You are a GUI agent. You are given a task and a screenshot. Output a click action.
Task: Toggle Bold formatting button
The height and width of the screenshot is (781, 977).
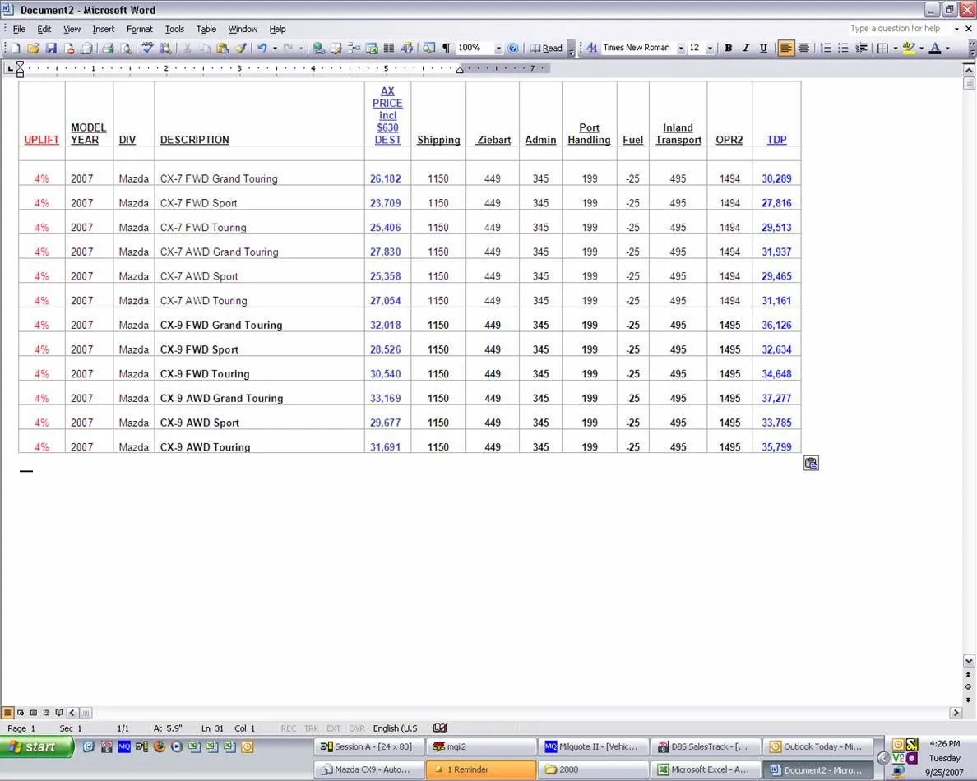point(728,49)
